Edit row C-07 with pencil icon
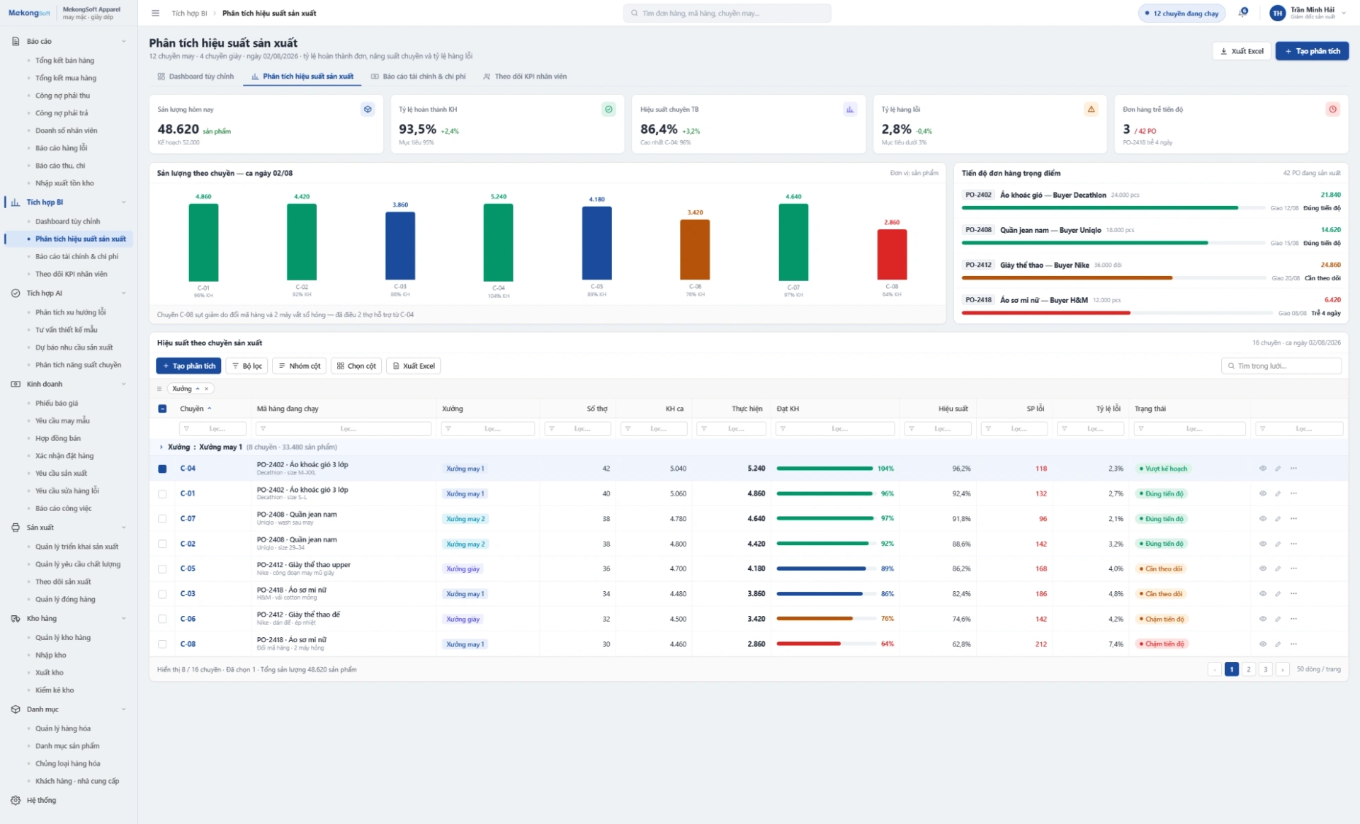 click(1278, 519)
